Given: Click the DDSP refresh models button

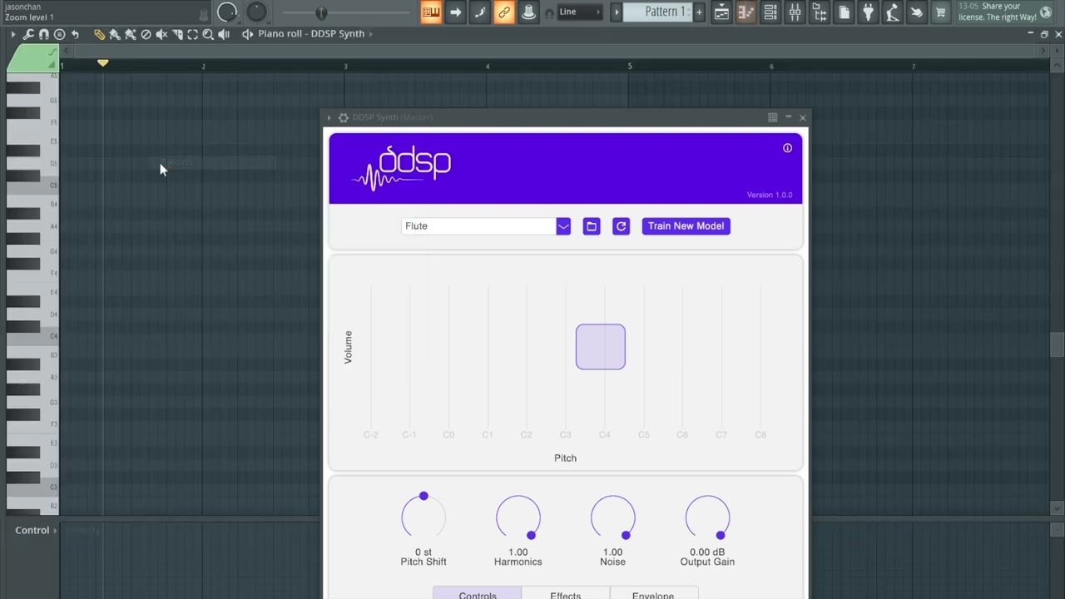Looking at the screenshot, I should click(x=621, y=226).
